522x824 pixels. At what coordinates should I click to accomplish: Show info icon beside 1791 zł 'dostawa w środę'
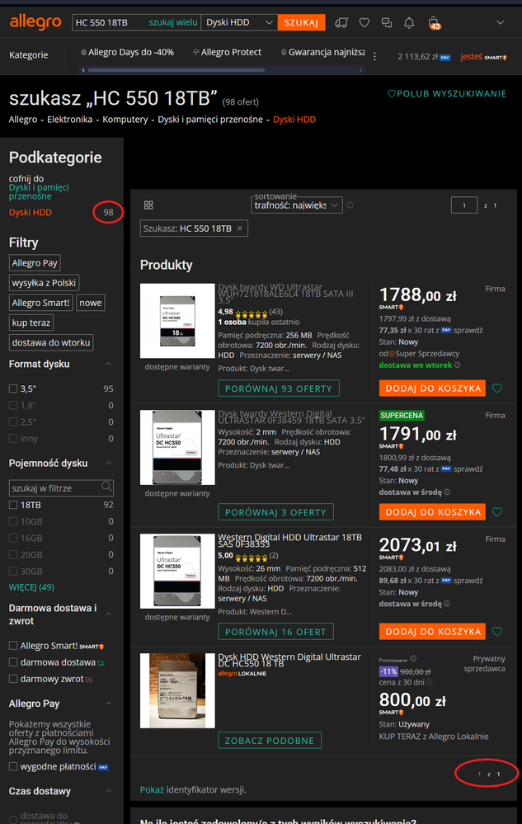coord(447,492)
